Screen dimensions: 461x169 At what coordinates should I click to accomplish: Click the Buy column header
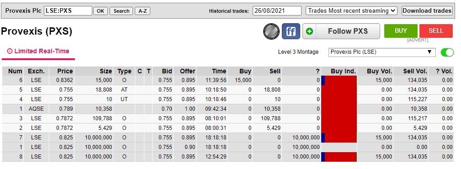click(x=239, y=71)
